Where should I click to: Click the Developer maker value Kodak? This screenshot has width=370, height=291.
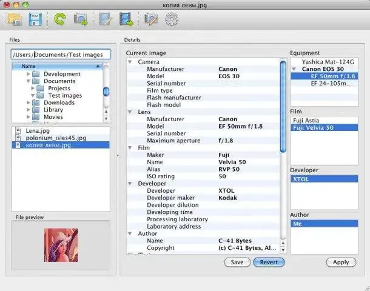(x=227, y=198)
